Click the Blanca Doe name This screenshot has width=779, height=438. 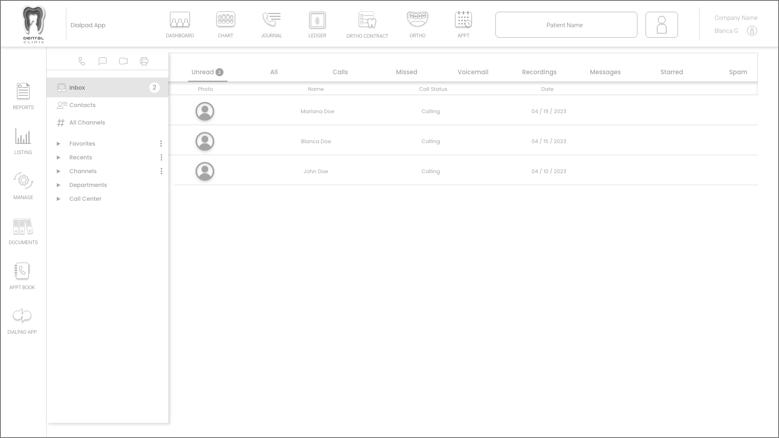click(x=316, y=142)
